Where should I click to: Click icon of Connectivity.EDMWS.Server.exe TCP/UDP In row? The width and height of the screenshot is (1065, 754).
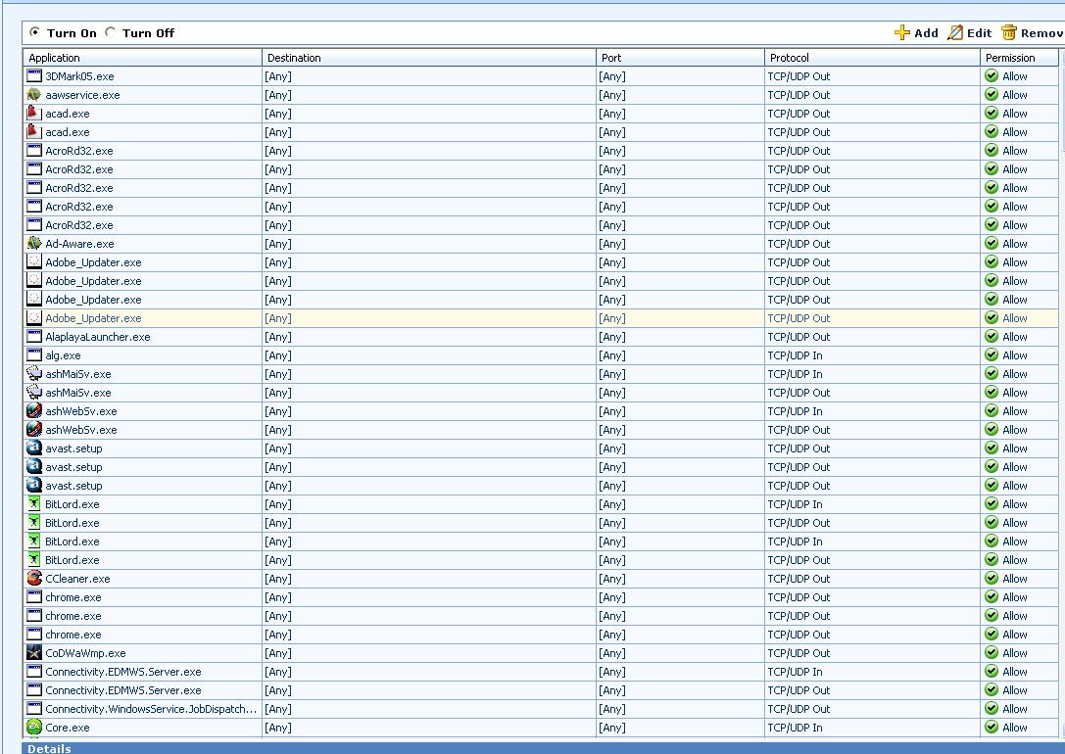[x=34, y=671]
